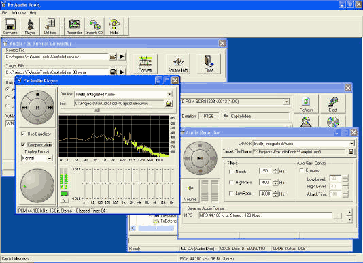Select the FxBatcher folder in tree
Image resolution: width=363 pixels, height=263 pixels.
166,221
